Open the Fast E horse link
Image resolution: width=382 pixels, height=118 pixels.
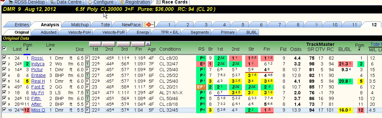(38, 87)
